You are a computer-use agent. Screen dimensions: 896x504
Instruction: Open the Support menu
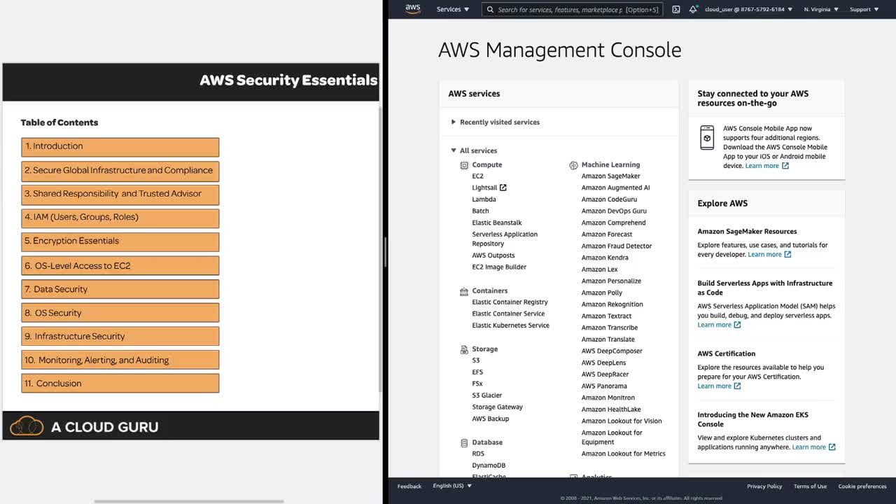coord(864,10)
